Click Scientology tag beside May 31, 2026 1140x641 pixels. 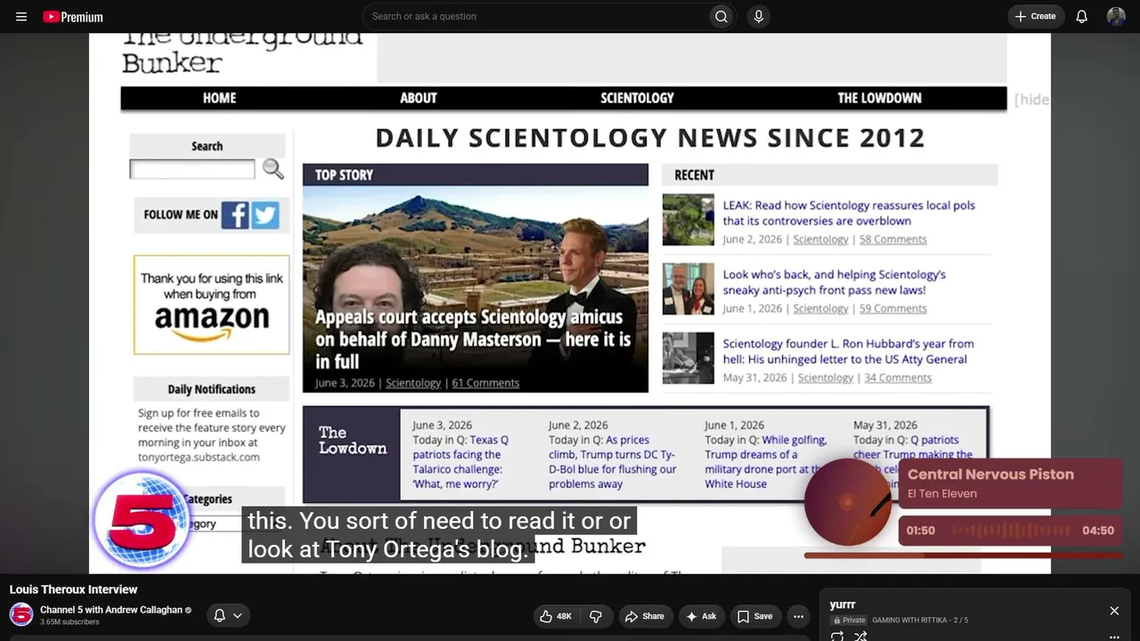coord(826,378)
